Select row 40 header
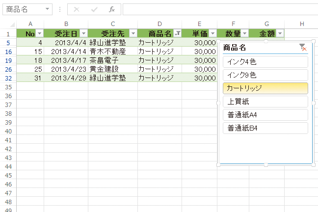Image resolution: width=318 pixels, height=212 pixels. coord(8,131)
